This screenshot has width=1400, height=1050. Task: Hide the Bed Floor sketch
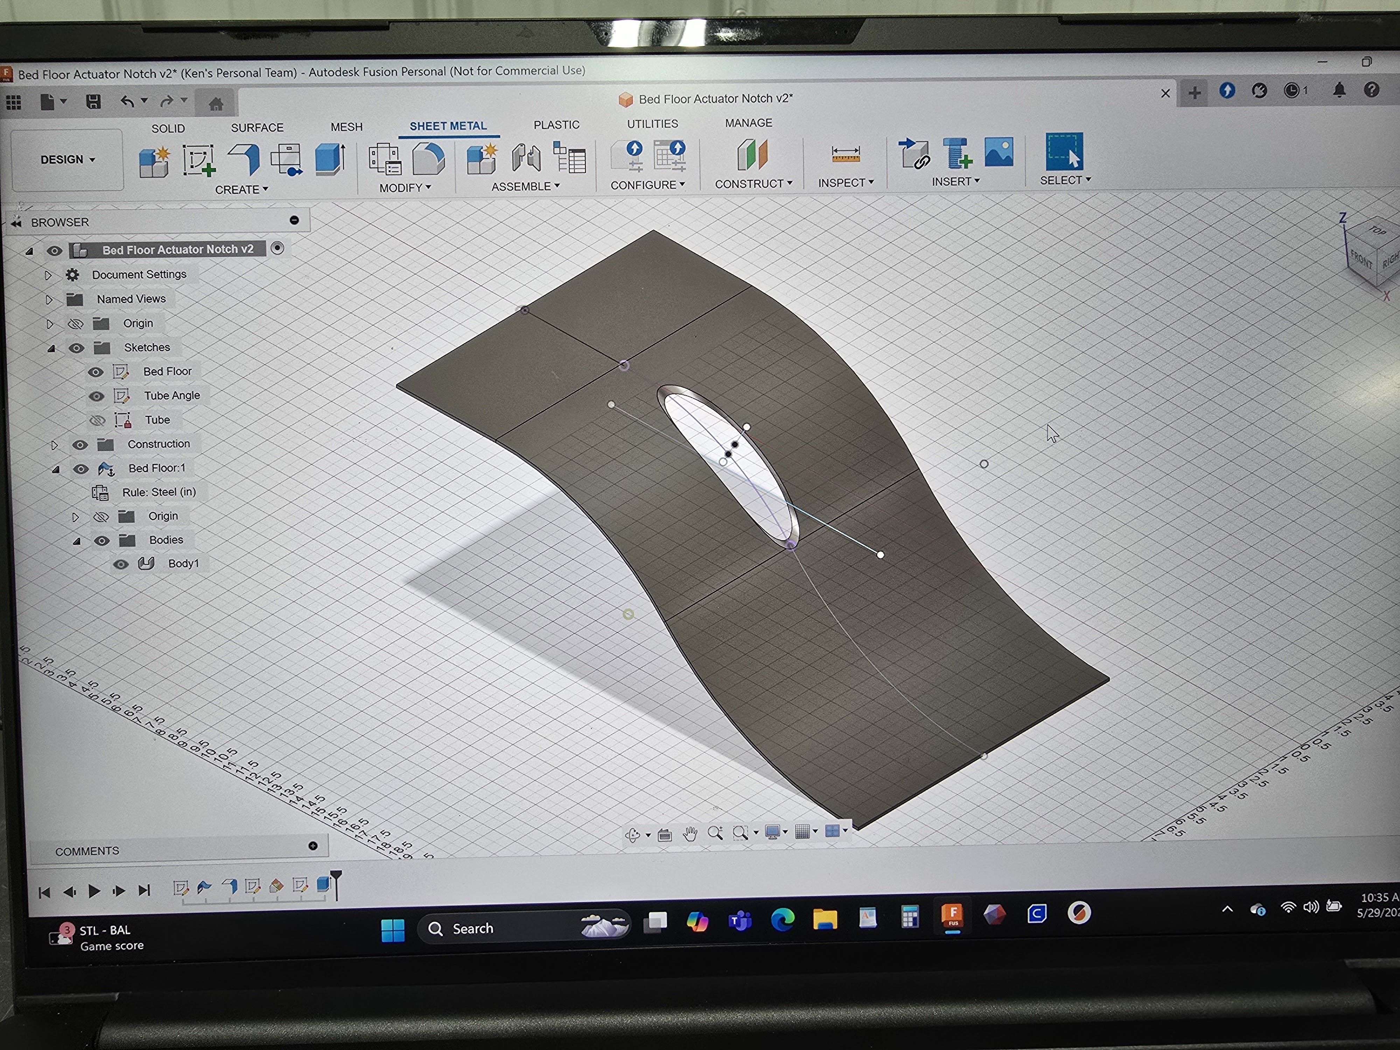tap(96, 372)
